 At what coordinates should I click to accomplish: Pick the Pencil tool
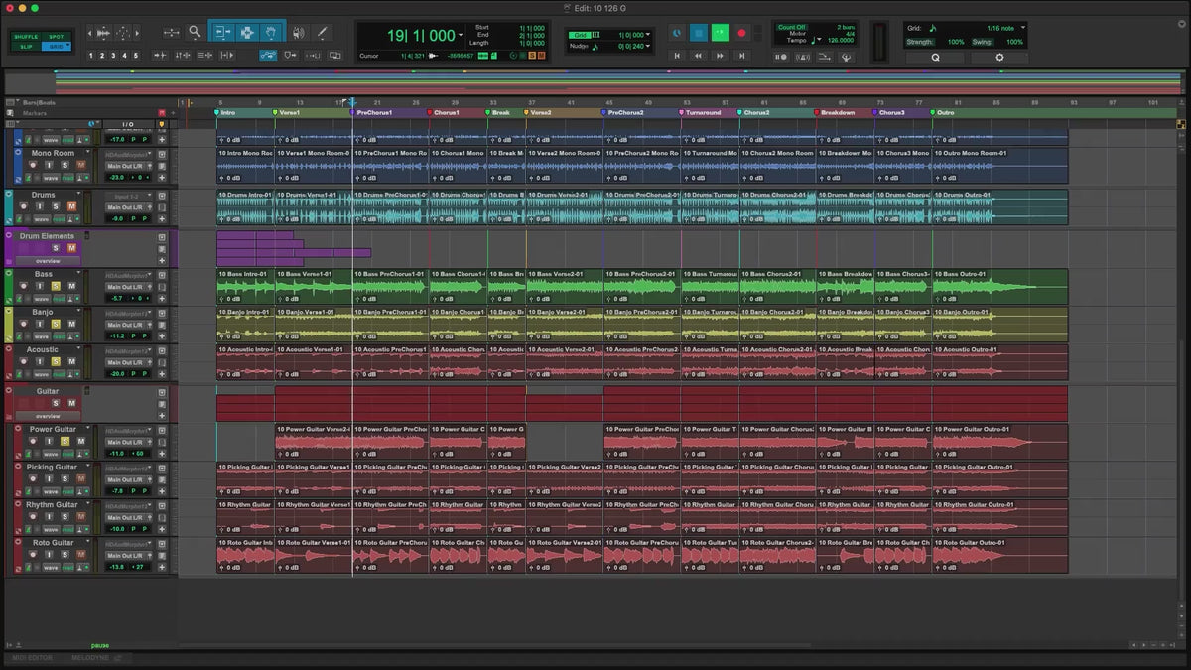coord(322,32)
